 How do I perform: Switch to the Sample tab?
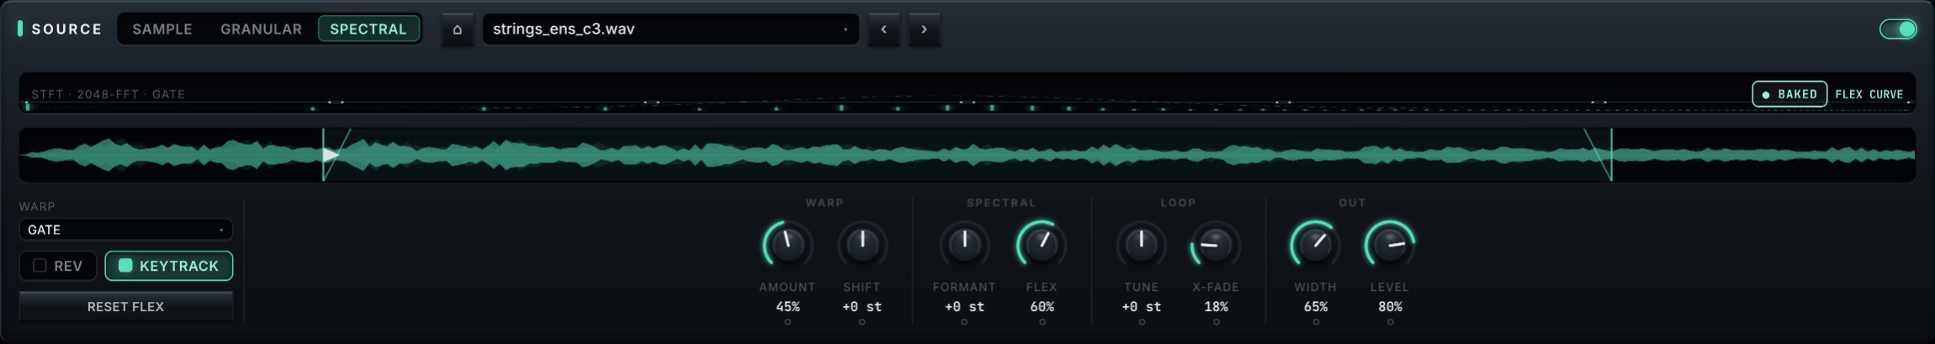[x=162, y=29]
